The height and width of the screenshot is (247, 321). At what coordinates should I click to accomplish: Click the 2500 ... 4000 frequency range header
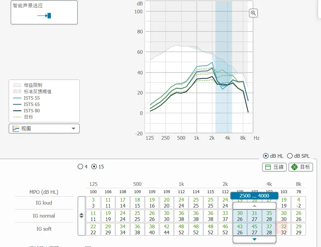point(254,196)
